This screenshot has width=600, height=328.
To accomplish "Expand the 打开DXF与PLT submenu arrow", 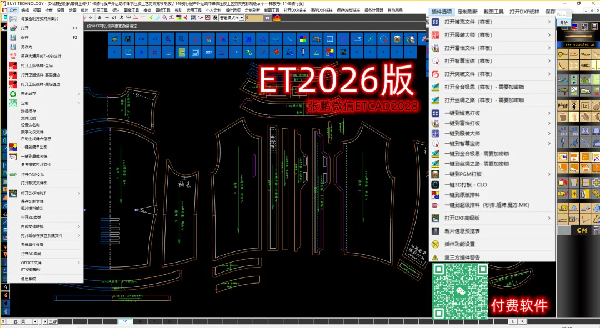I will coord(79,194).
